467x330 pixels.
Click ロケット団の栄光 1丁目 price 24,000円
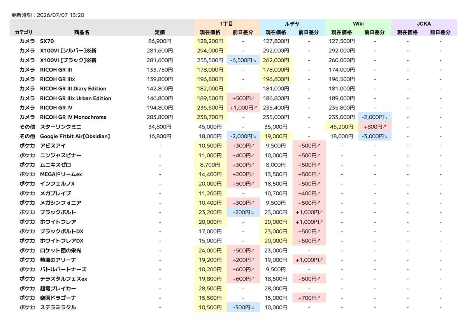tap(210, 251)
